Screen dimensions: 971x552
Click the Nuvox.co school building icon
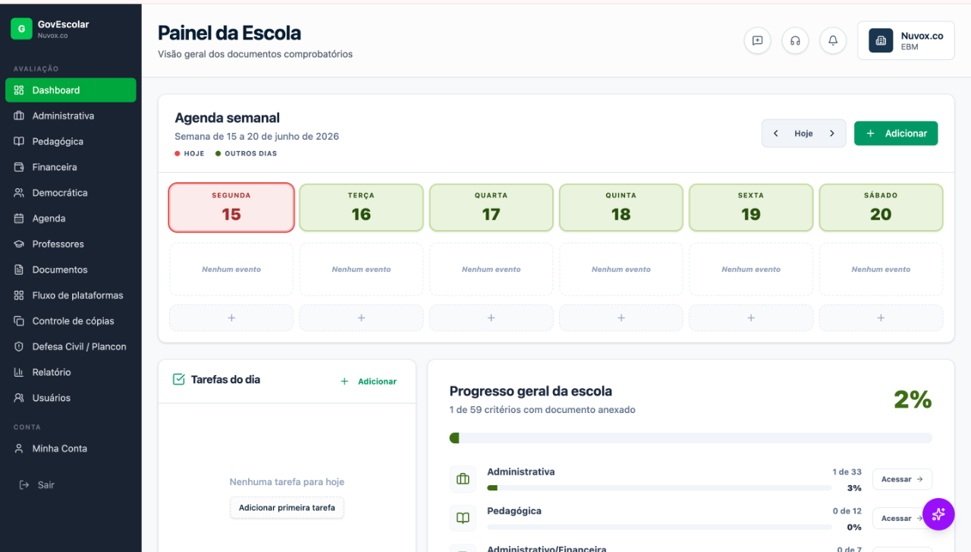pyautogui.click(x=881, y=41)
